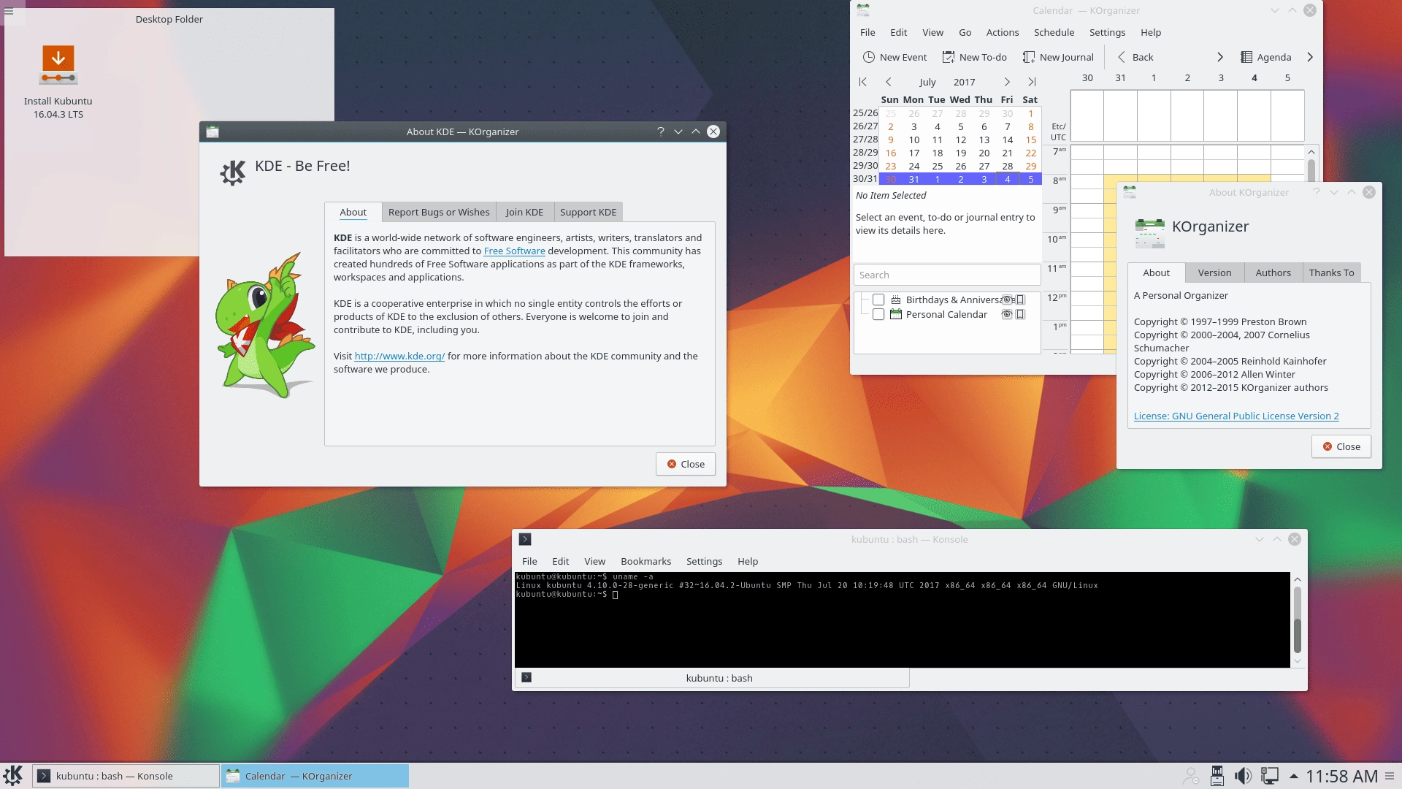Click the 11:58 AM clock in the panel
This screenshot has height=789, width=1402.
click(1341, 776)
